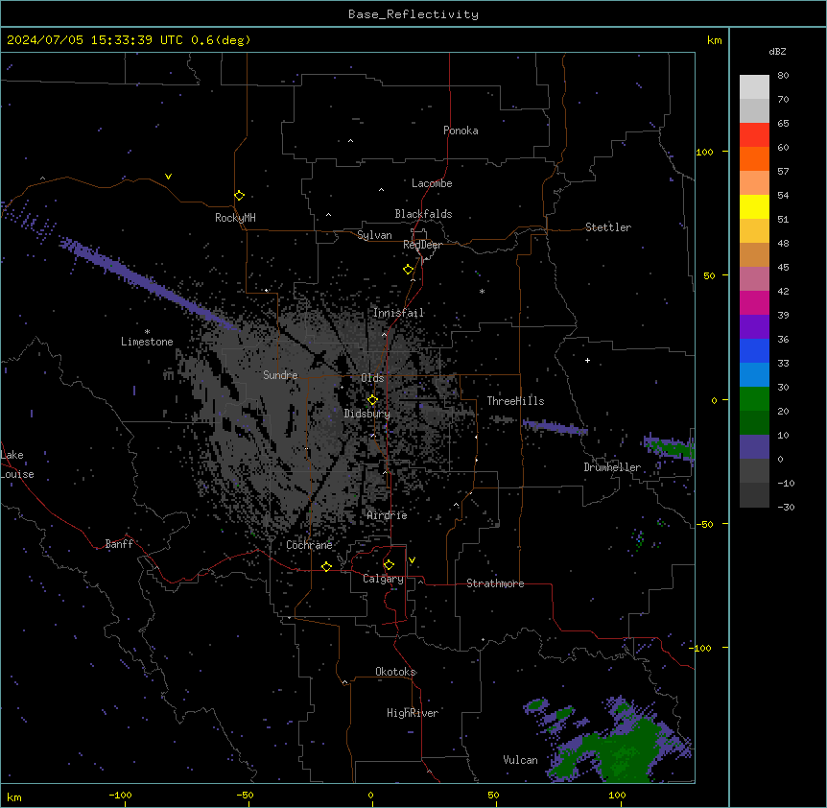Click the -30 value at the legend bottom
This screenshot has width=827, height=808.
786,507
